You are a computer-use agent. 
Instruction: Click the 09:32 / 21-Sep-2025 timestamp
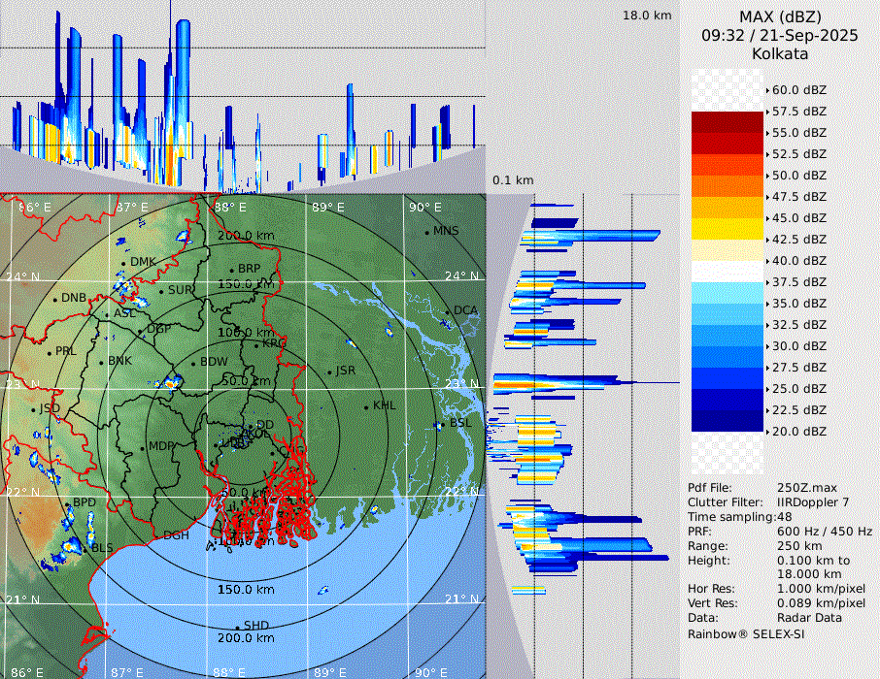(x=780, y=36)
